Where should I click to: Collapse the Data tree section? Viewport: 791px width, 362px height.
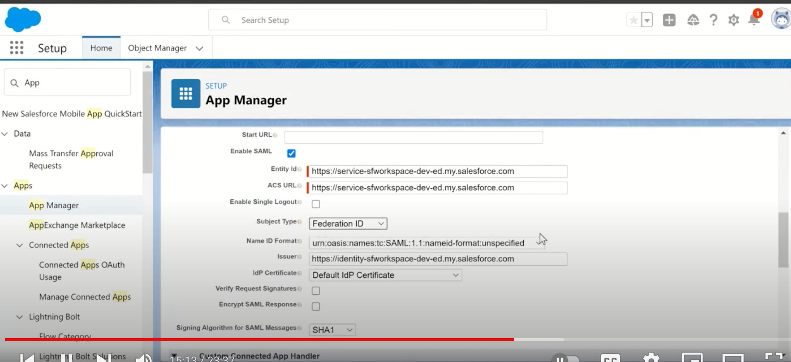pos(5,134)
